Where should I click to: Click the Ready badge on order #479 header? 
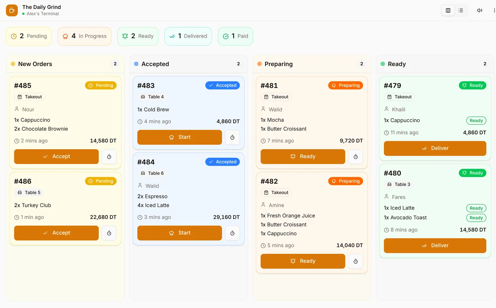[473, 85]
